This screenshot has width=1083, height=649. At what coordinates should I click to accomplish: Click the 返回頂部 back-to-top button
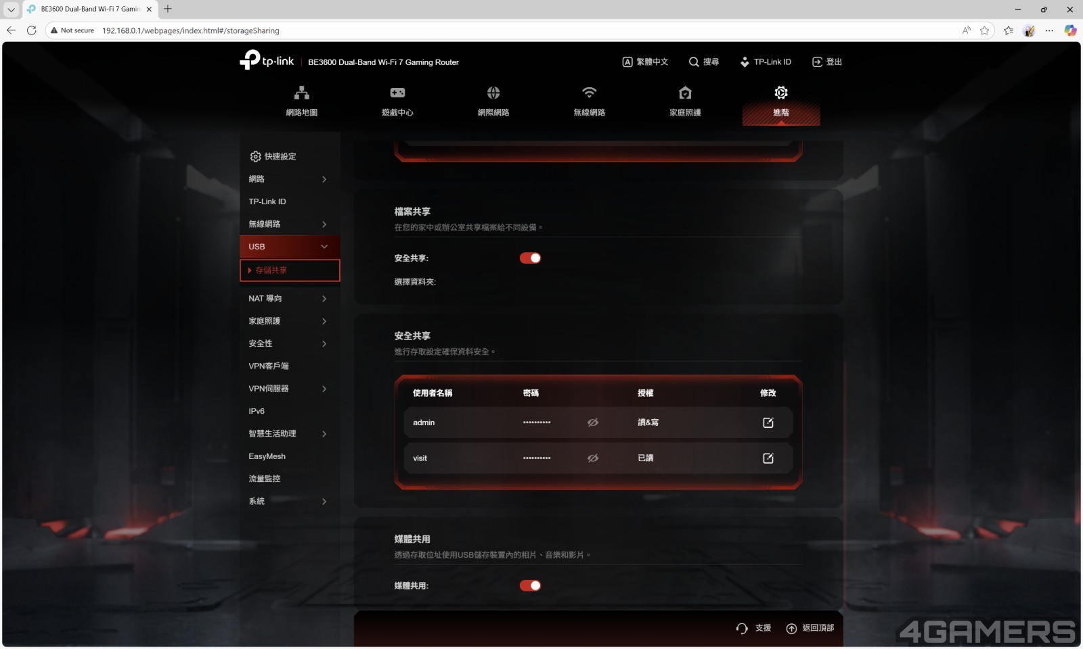810,628
